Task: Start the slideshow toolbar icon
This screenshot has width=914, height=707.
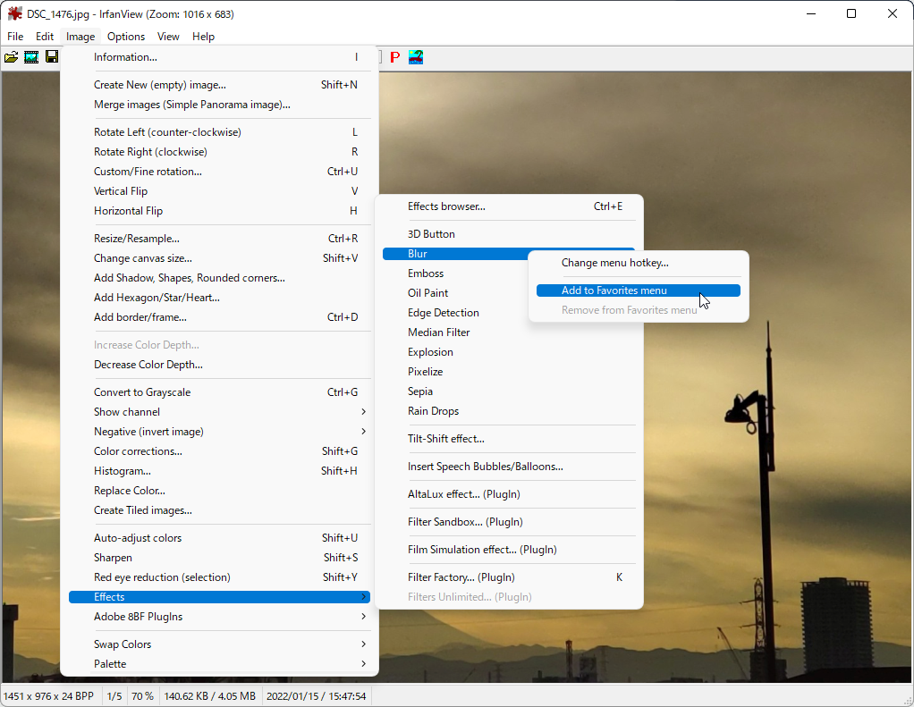Action: (31, 55)
